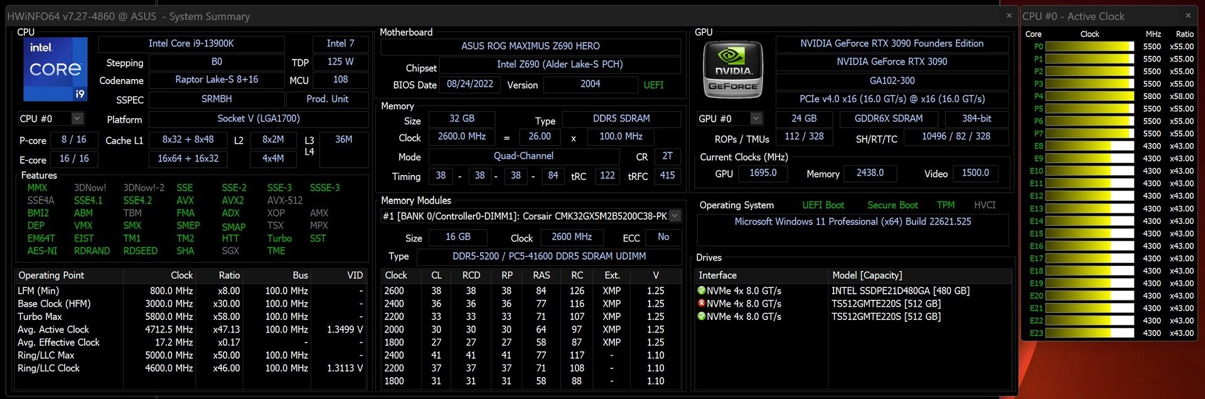
Task: Click the LFM (Min) operating point row
Action: [190, 291]
